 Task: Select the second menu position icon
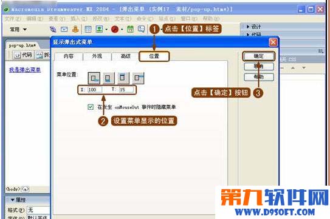[109, 78]
